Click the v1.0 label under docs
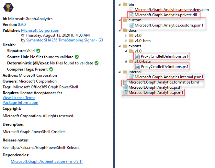 pyautogui.click(x=138, y=36)
